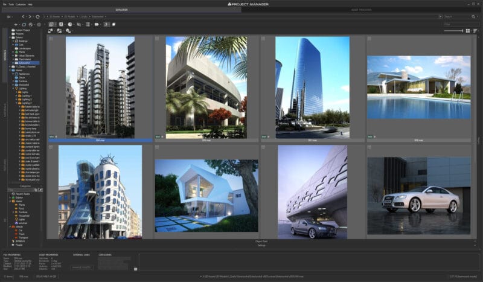
Task: Open the Help menu
Action: coord(30,4)
